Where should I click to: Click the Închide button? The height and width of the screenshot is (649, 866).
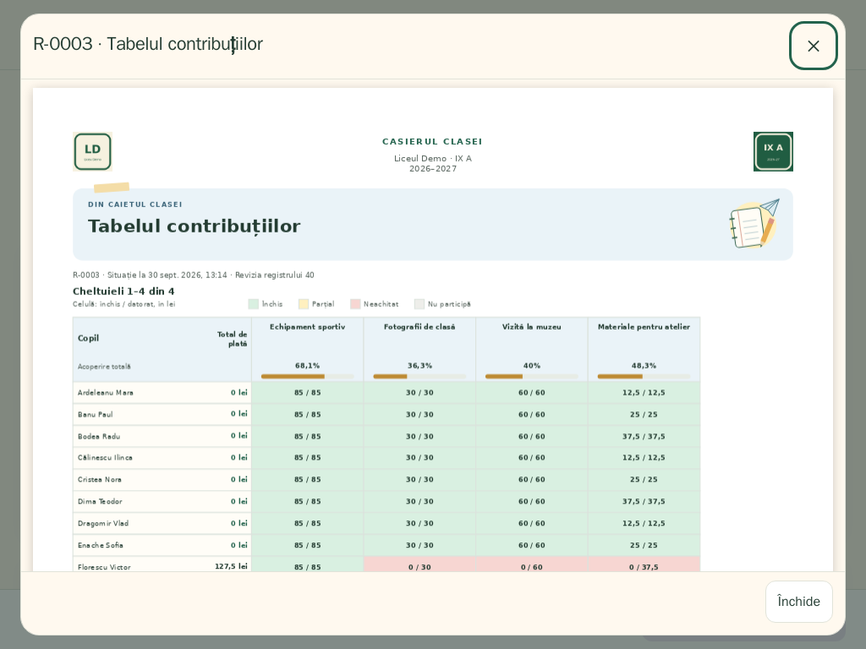click(798, 602)
